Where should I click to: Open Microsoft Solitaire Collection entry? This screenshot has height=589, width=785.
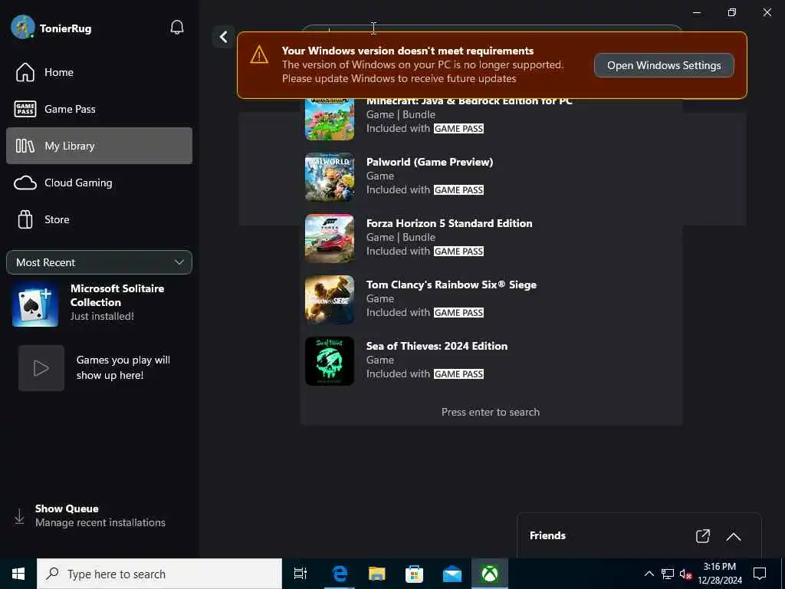99,302
